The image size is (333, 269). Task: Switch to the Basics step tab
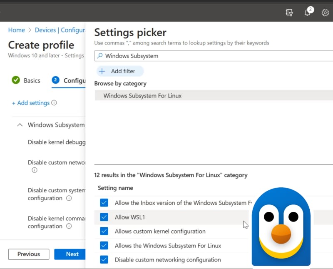pyautogui.click(x=32, y=80)
